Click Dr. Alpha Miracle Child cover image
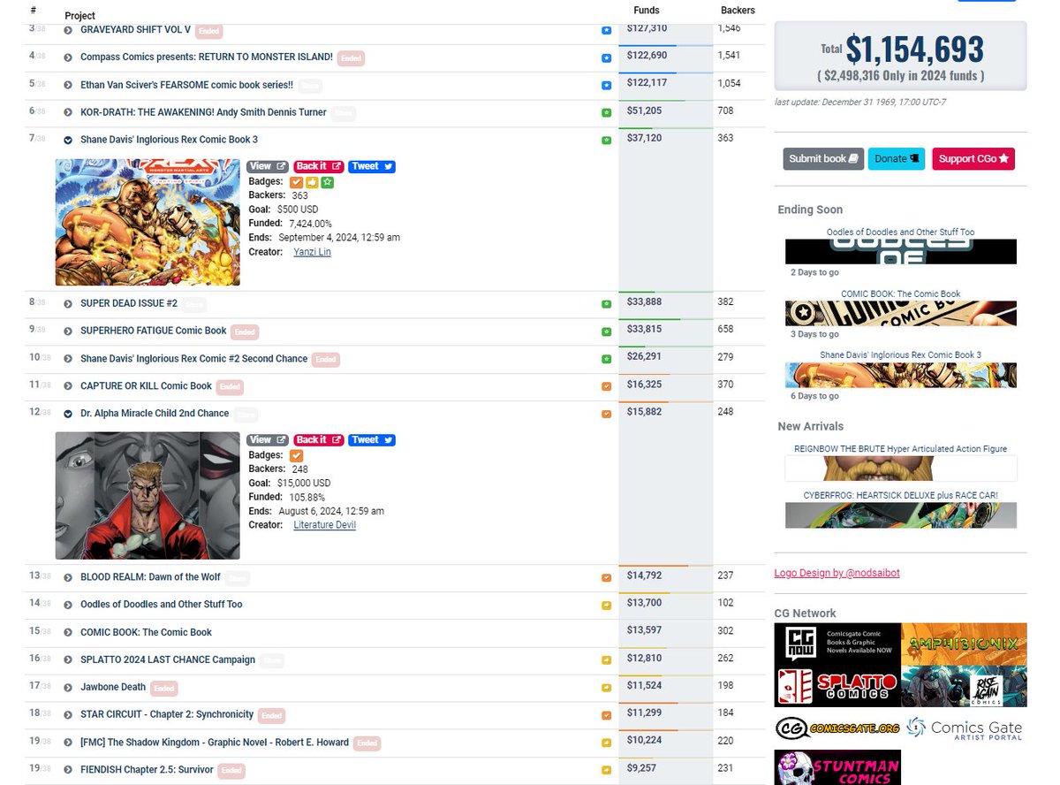The height and width of the screenshot is (785, 1060). (x=148, y=496)
